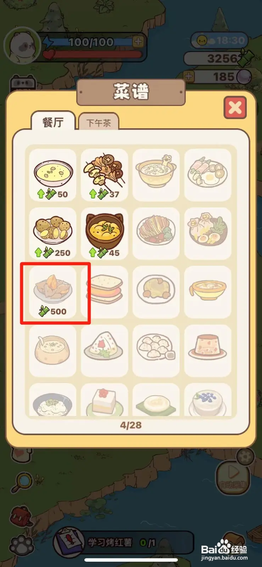Close the 菜谱 recipe panel
This screenshot has width=262, height=567.
(235, 108)
